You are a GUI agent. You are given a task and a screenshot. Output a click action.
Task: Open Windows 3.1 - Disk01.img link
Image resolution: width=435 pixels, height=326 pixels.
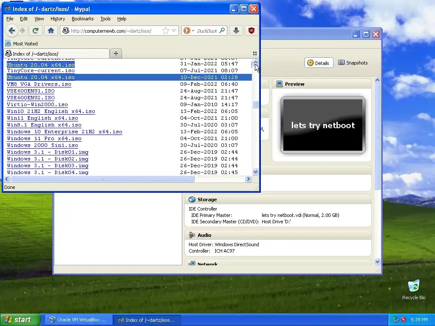tap(48, 152)
